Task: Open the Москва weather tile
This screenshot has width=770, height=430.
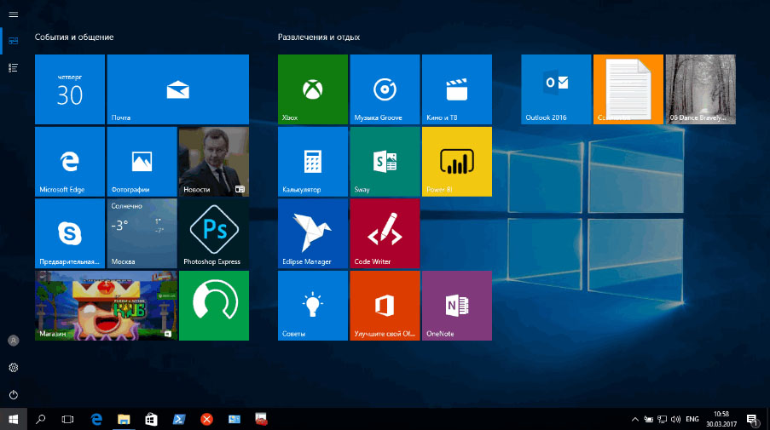Action: coord(142,233)
